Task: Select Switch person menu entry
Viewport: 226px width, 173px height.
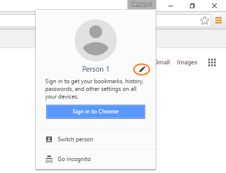Action: [96, 139]
